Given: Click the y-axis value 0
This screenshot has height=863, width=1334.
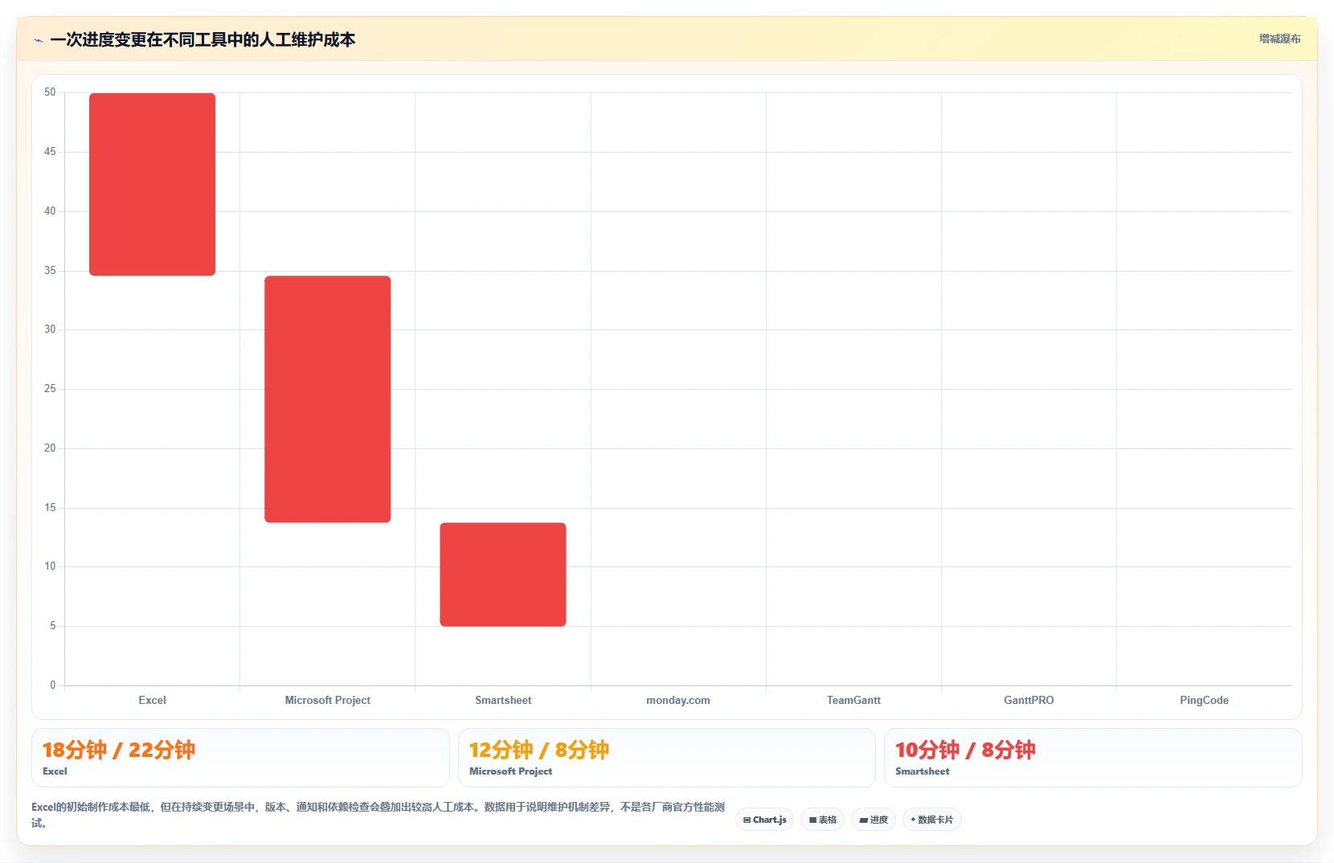Looking at the screenshot, I should click(53, 685).
